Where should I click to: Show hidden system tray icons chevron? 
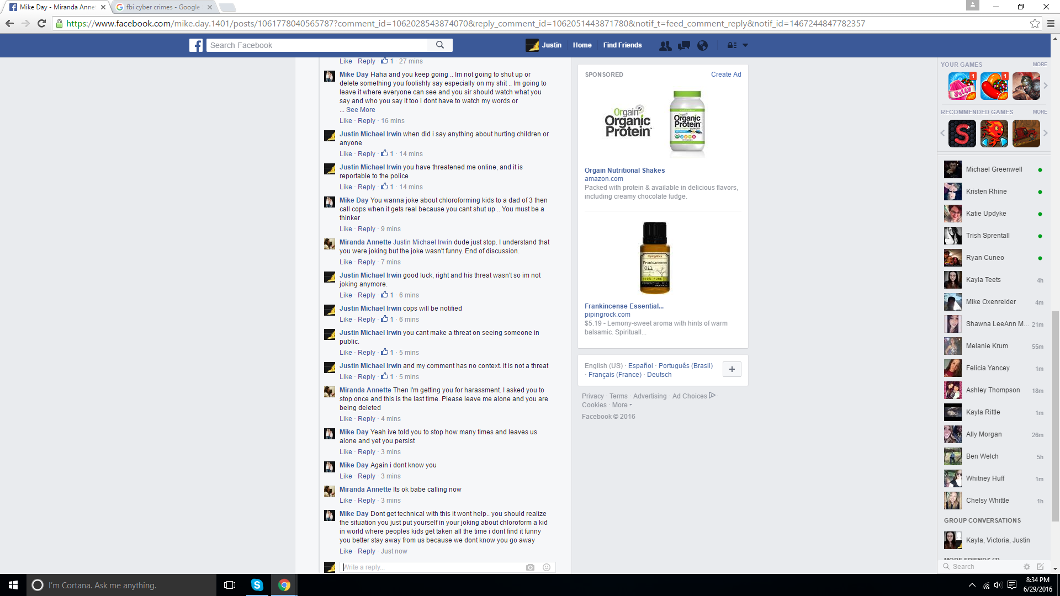coord(972,585)
